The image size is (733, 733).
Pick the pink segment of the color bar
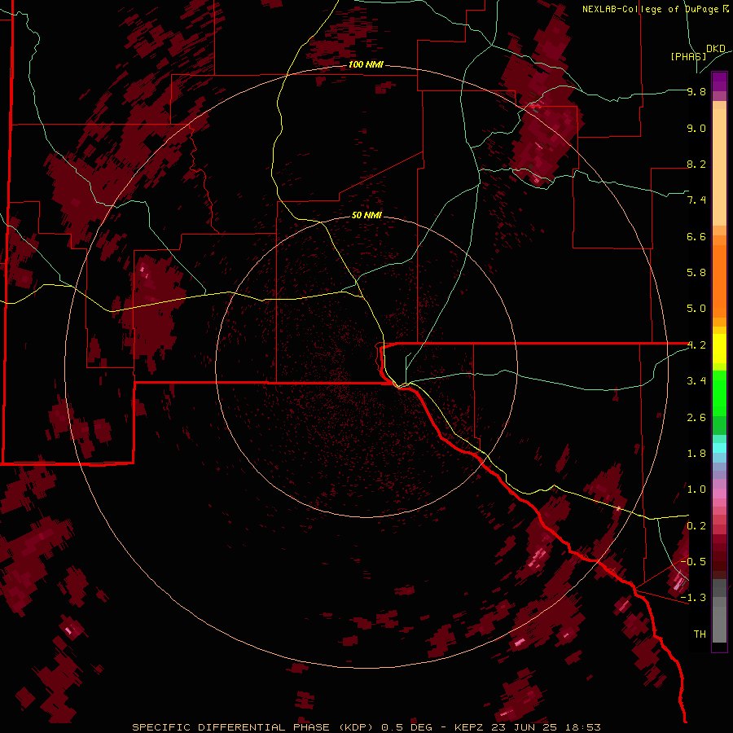point(719,494)
